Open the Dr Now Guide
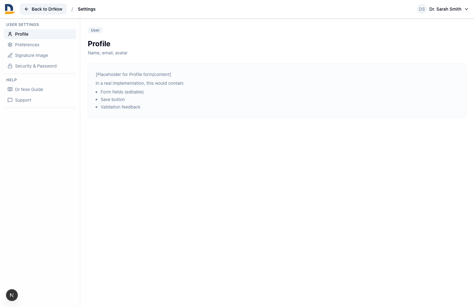Screen dimensions: 474x307 pos(40,89)
